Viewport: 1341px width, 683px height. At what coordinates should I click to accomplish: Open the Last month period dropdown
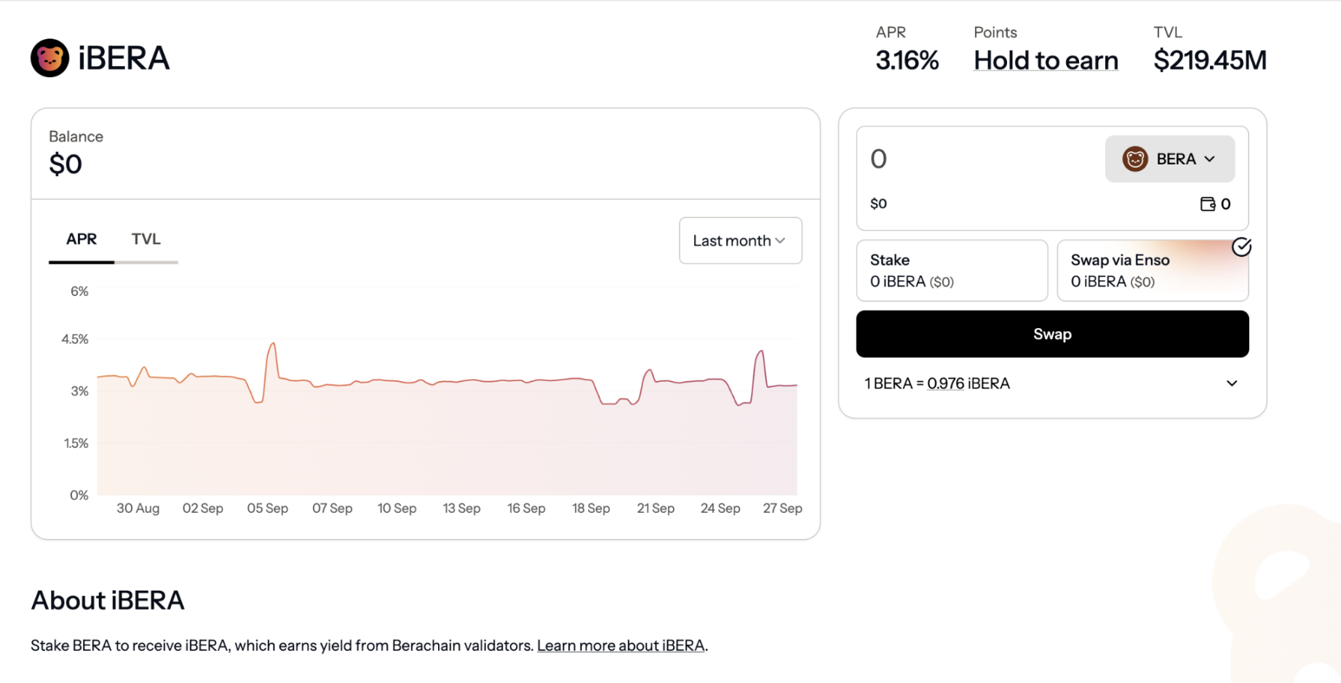(x=740, y=241)
